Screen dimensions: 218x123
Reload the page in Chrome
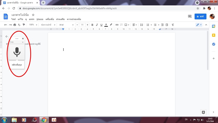(14, 8)
